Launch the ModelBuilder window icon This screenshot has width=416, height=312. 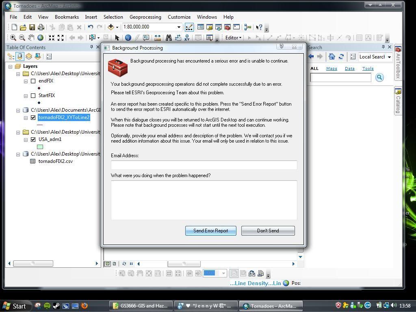(x=247, y=27)
